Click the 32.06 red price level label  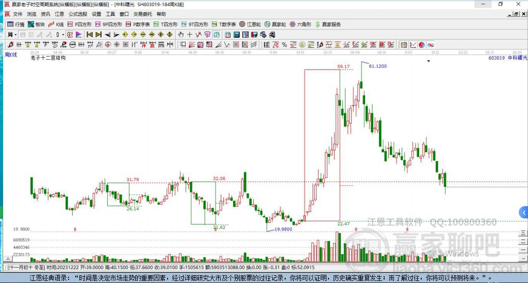[219, 179]
